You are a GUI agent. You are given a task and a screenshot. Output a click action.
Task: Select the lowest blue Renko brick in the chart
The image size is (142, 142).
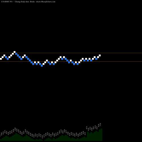(42, 66)
